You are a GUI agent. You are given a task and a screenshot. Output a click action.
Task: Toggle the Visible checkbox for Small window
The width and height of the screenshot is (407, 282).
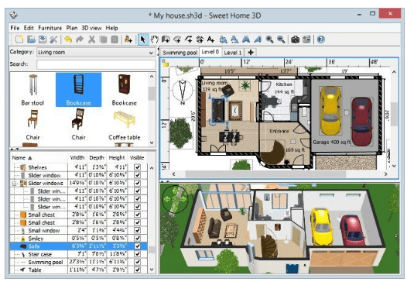tap(137, 230)
